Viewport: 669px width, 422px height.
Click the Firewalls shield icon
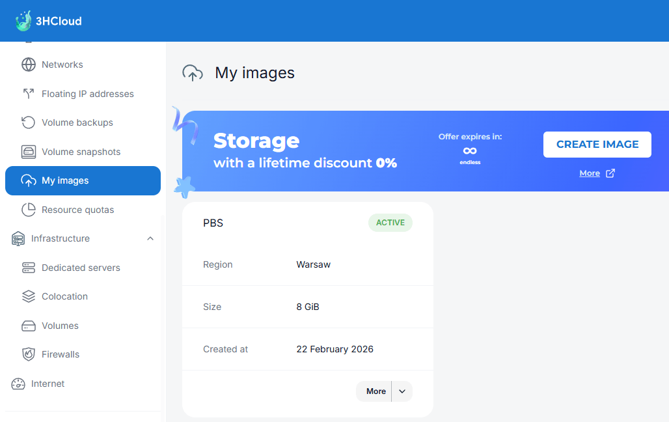point(29,354)
